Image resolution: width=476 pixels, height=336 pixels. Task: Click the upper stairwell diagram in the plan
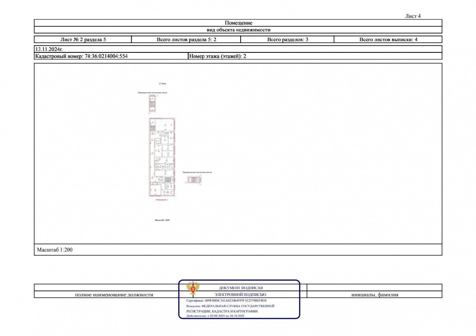tap(152, 104)
